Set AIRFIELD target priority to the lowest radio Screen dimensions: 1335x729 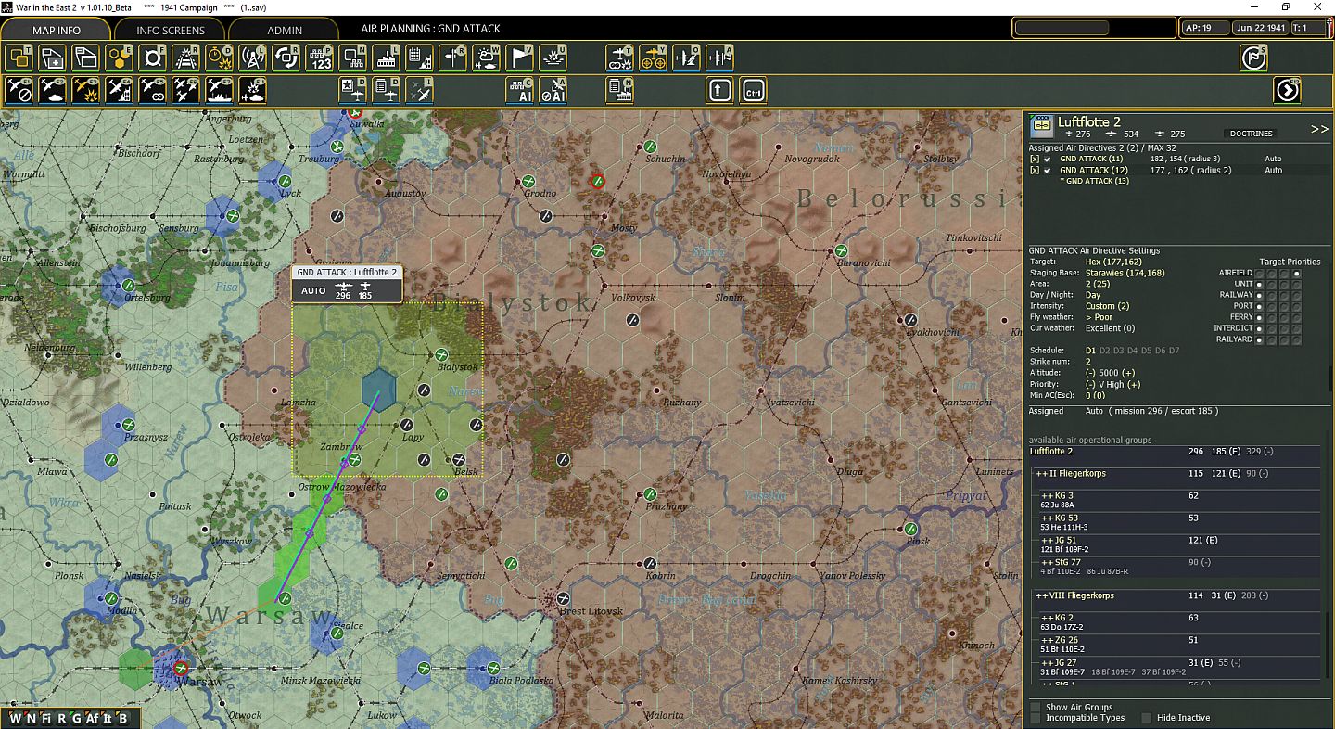pos(1260,273)
